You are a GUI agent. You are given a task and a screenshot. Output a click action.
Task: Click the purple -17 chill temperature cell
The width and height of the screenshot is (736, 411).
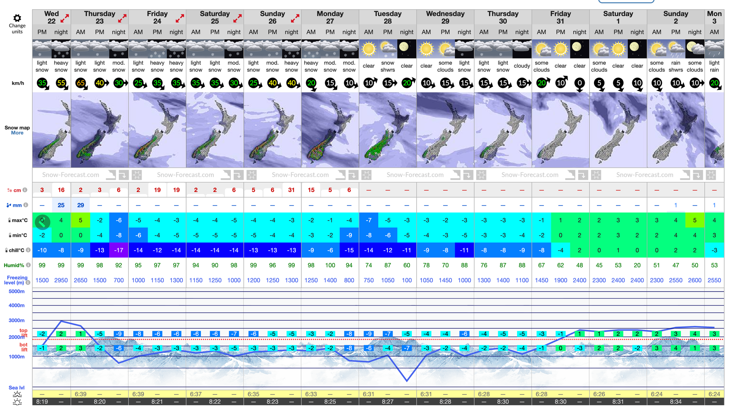(119, 250)
